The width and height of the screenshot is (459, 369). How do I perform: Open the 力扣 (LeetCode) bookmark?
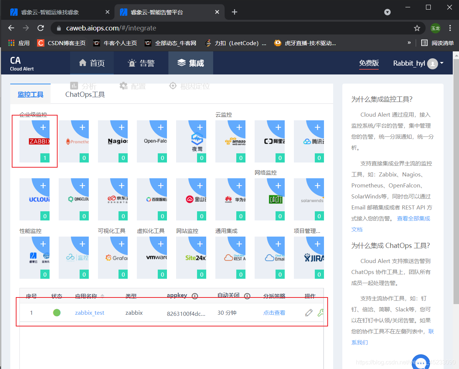[236, 43]
